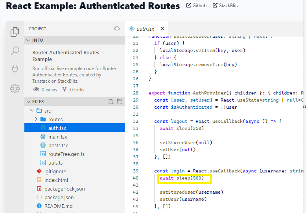Click the views eye icon
306x213 pixels.
[36, 89]
